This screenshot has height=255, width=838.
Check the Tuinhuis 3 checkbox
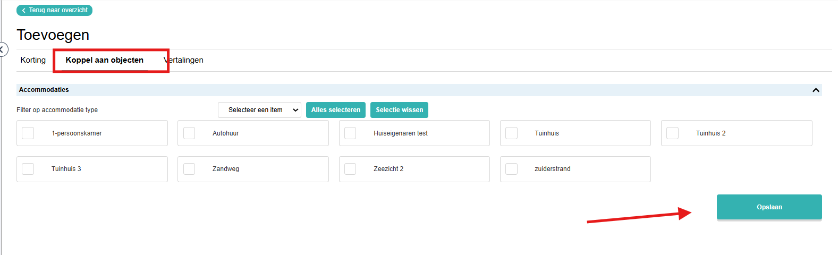tap(28, 169)
